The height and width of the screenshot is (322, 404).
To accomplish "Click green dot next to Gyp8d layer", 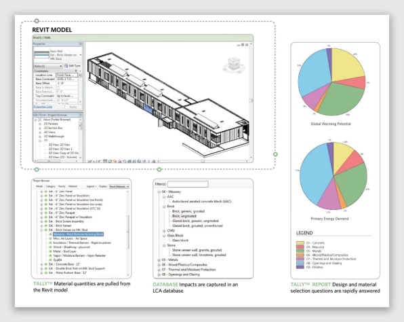I will pos(50,260).
